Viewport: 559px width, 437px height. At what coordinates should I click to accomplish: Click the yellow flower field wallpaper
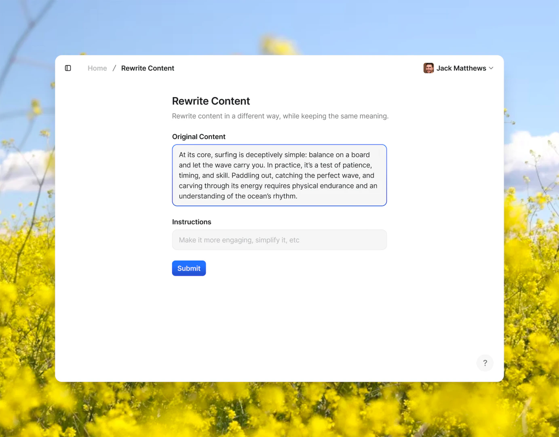tap(279, 409)
